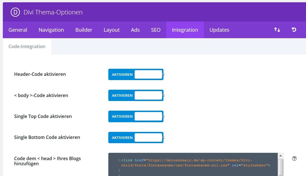The image size is (306, 176).
Task: Select the Code-Integration sub-tab
Action: pos(27,46)
